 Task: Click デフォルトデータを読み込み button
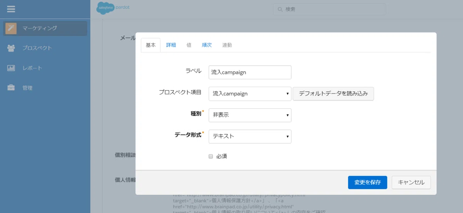tap(333, 94)
